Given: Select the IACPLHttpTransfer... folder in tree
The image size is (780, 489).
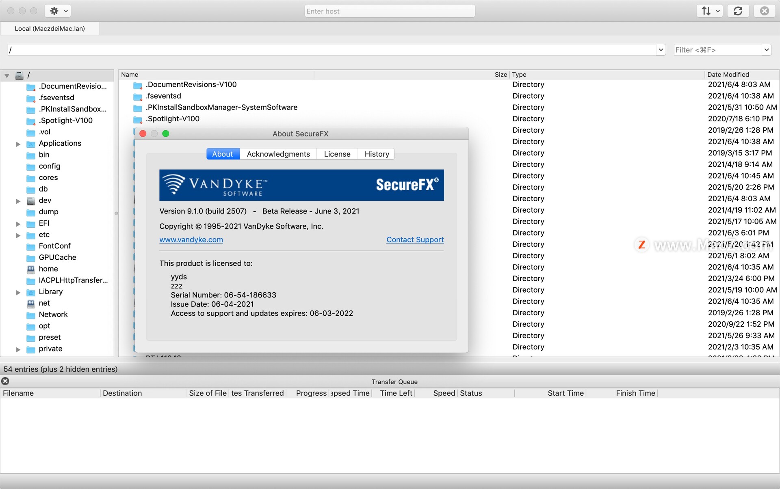Looking at the screenshot, I should [73, 280].
